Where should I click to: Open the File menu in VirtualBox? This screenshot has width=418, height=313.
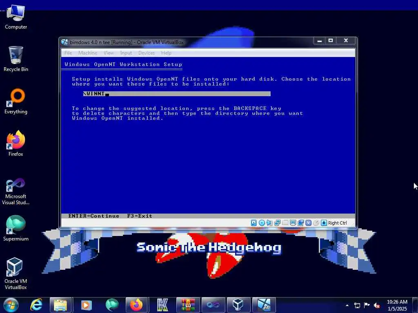(x=68, y=53)
